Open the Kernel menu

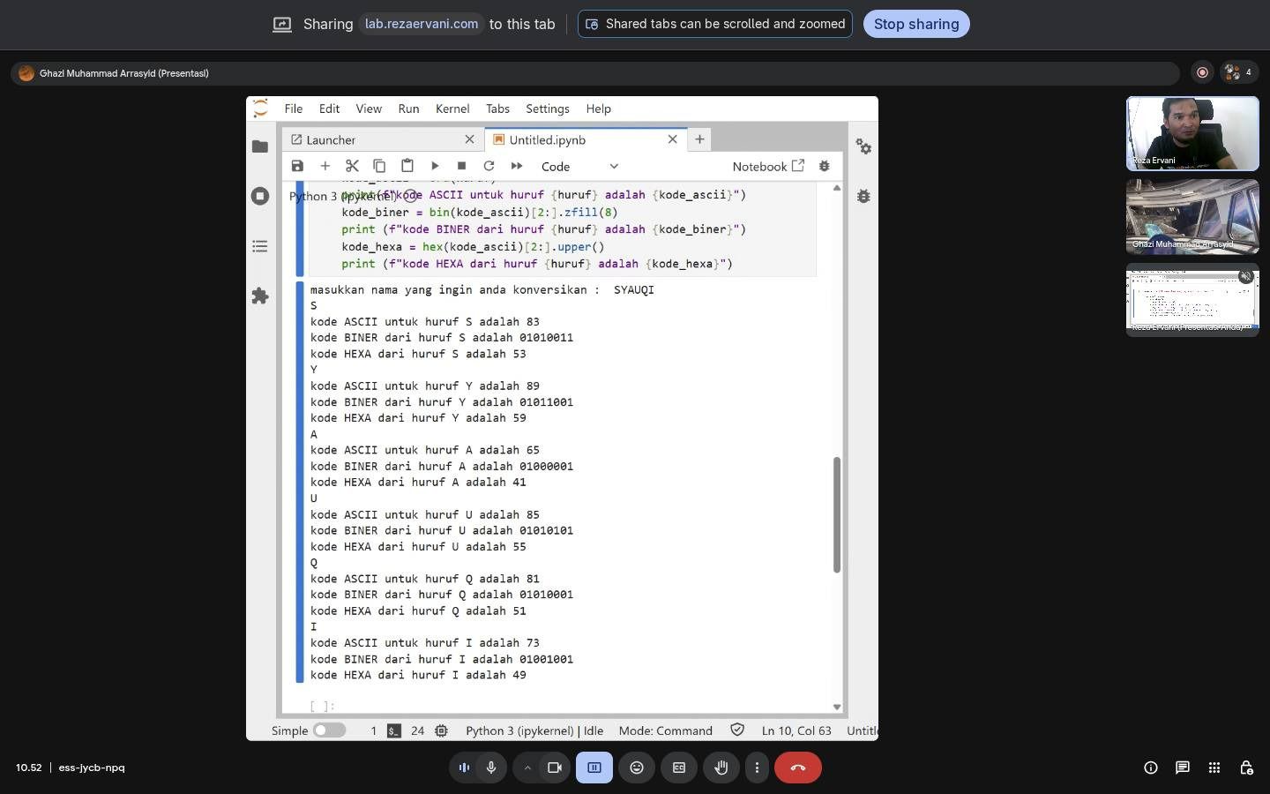[452, 109]
